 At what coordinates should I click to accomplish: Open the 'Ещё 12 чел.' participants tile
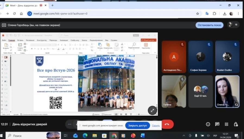[201, 91]
